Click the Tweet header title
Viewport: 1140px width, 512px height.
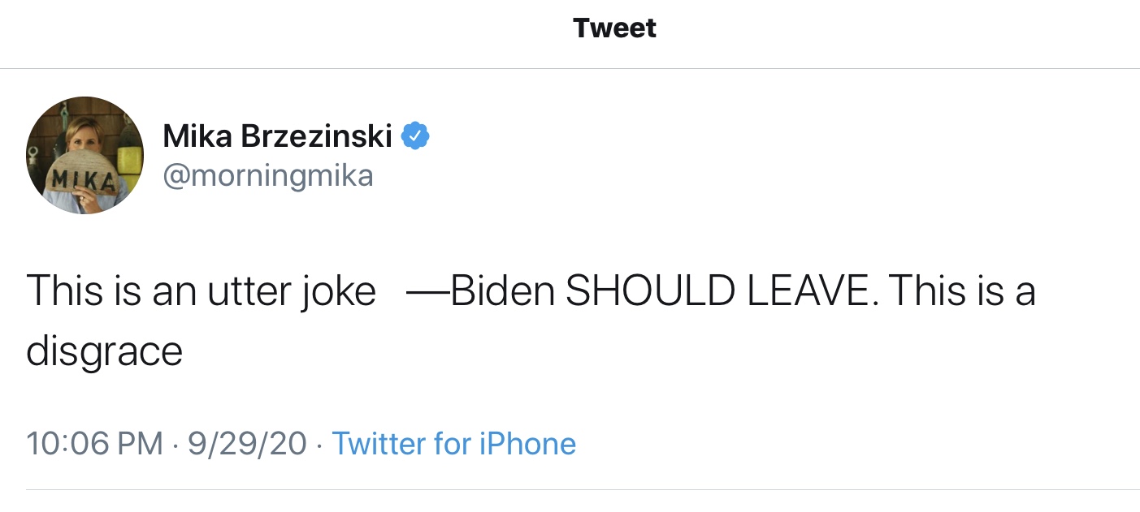[614, 28]
